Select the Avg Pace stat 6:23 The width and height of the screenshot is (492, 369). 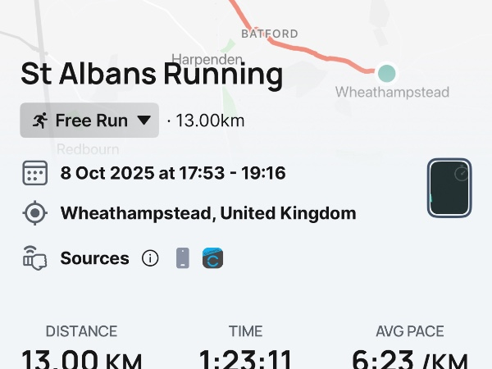tap(409, 358)
